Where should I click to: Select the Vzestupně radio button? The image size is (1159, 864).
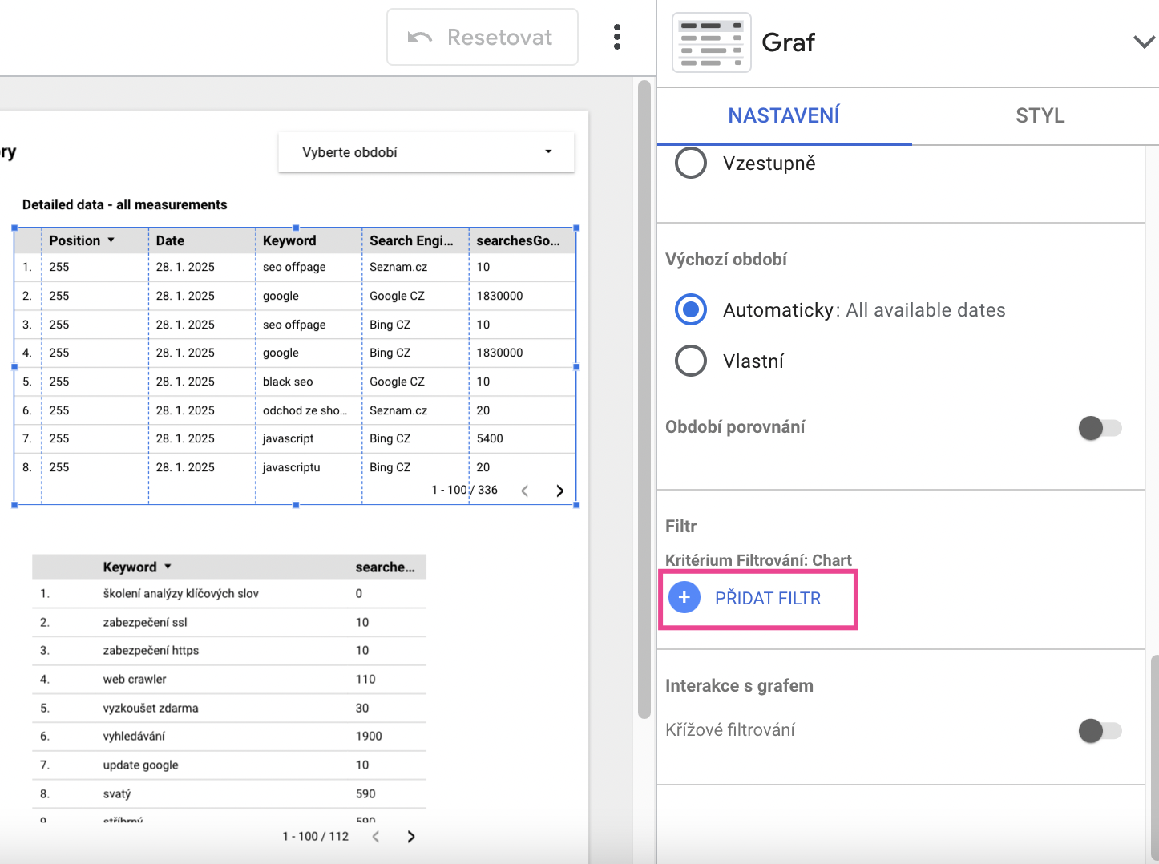(x=691, y=164)
